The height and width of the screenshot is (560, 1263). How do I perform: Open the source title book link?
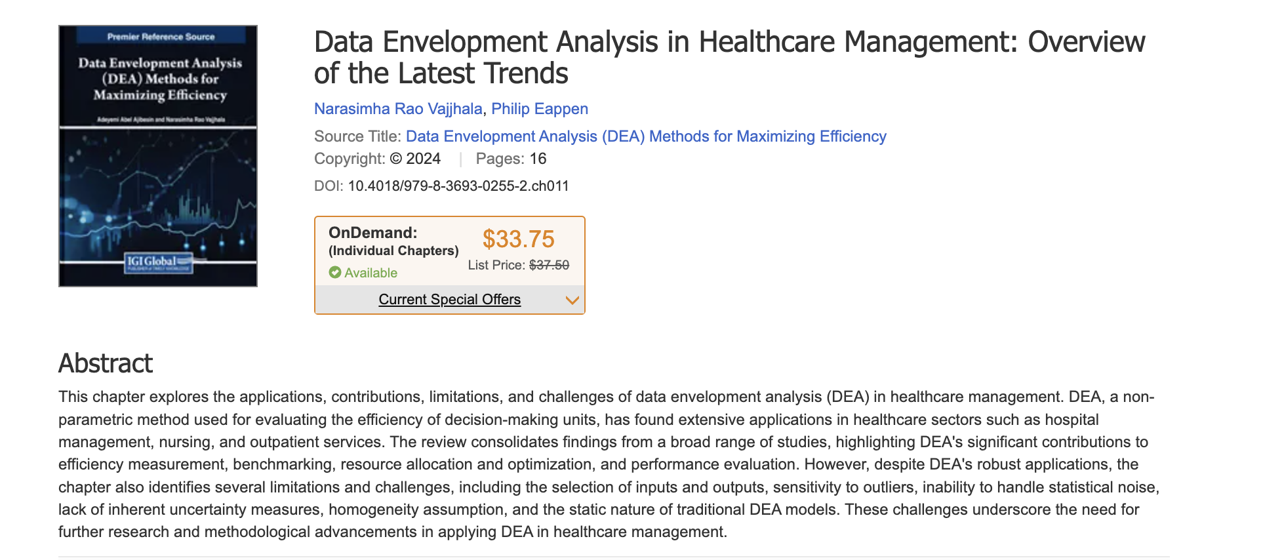point(646,136)
